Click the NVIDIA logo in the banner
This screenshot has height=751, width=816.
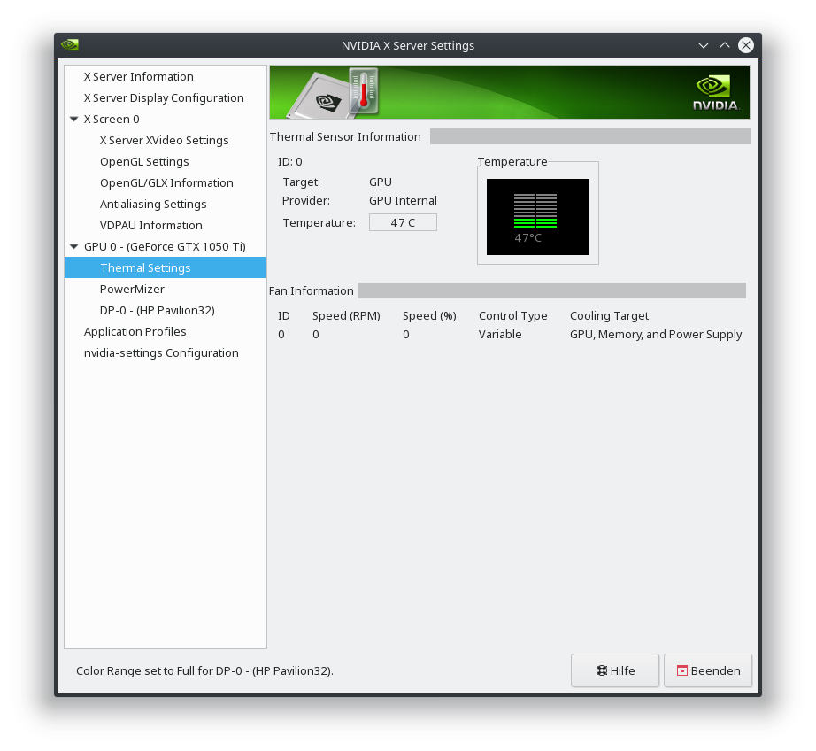click(716, 93)
